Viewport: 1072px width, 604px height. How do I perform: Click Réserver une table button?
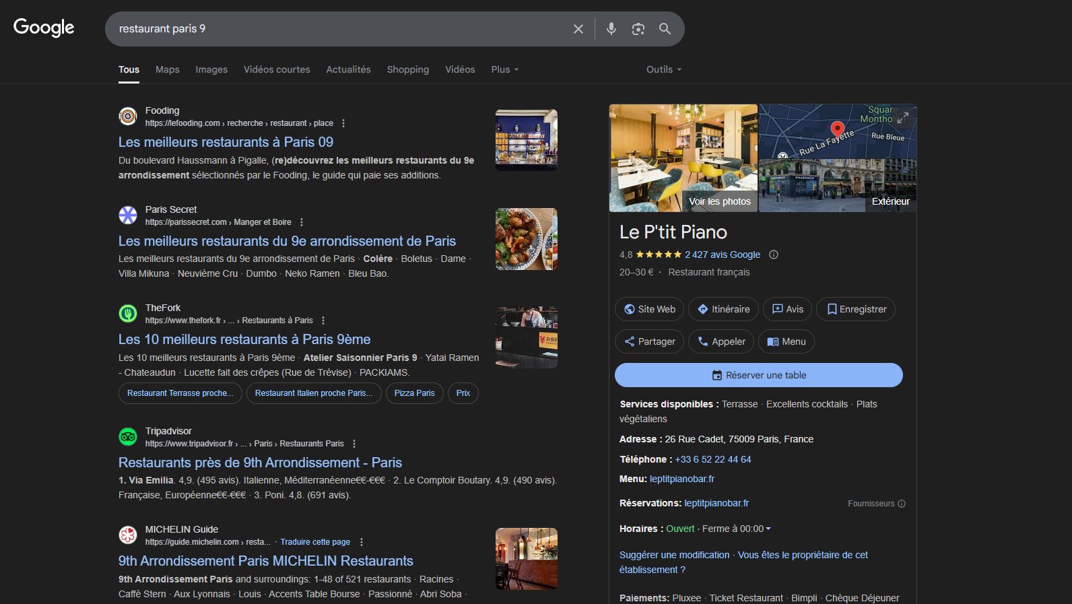(759, 375)
